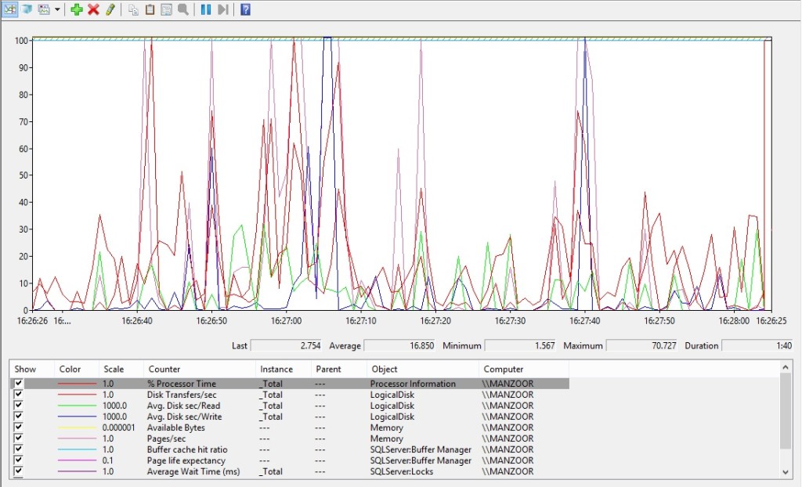Select the Avg. Disk sec/Write counter name
Viewport: 802px width, 487px height.
point(185,417)
